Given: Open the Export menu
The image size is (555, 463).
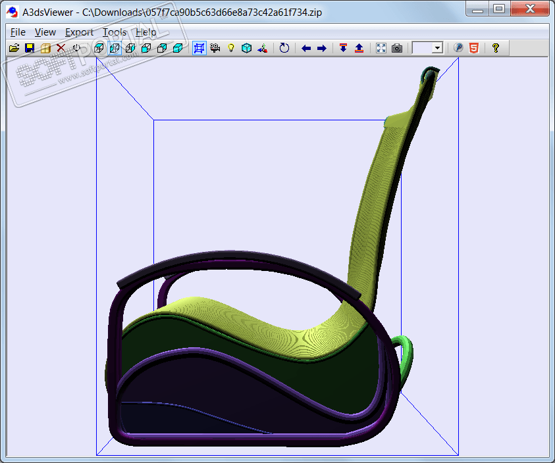Looking at the screenshot, I should point(79,32).
